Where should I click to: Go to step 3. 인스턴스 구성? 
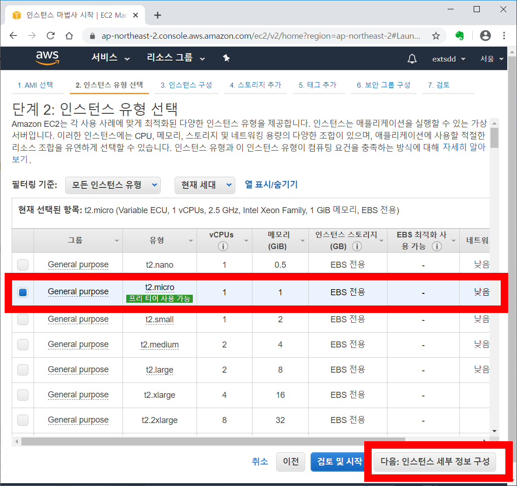pyautogui.click(x=186, y=85)
